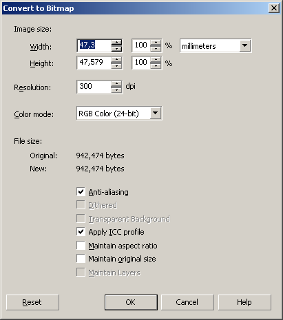Viewport: 283px width, 320px height.
Task: Click the disabled Dithered checkbox
Action: (x=81, y=205)
